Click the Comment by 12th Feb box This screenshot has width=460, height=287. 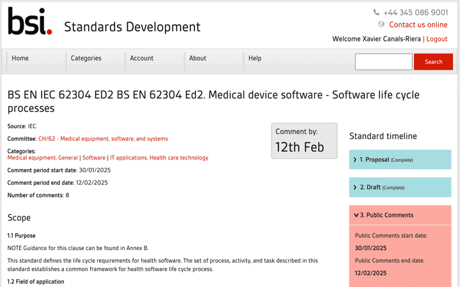304,141
